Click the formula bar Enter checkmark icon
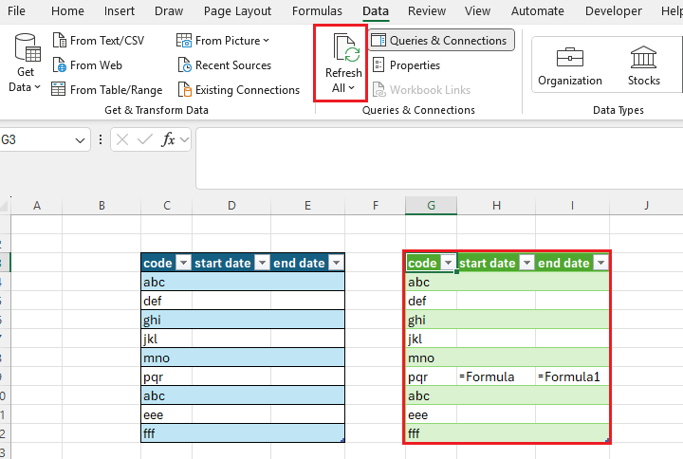Viewport: 683px width, 459px height. (x=144, y=139)
